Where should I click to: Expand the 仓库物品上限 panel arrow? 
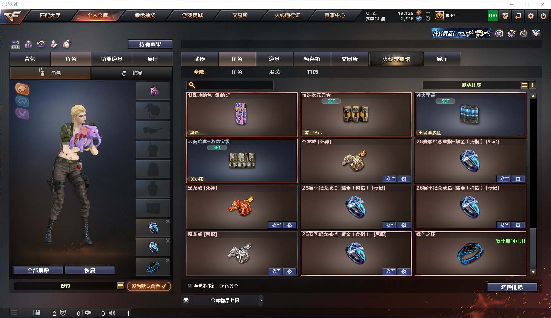click(261, 300)
